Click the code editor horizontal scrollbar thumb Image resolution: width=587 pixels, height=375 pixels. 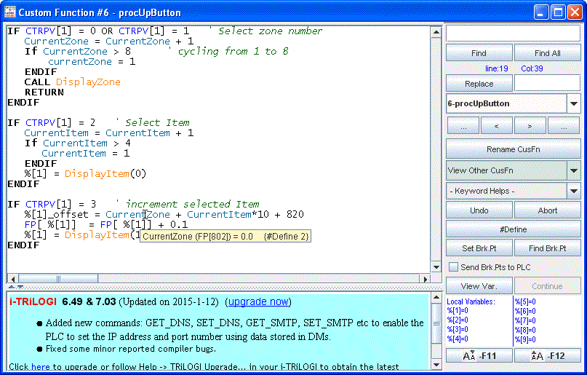(x=57, y=279)
